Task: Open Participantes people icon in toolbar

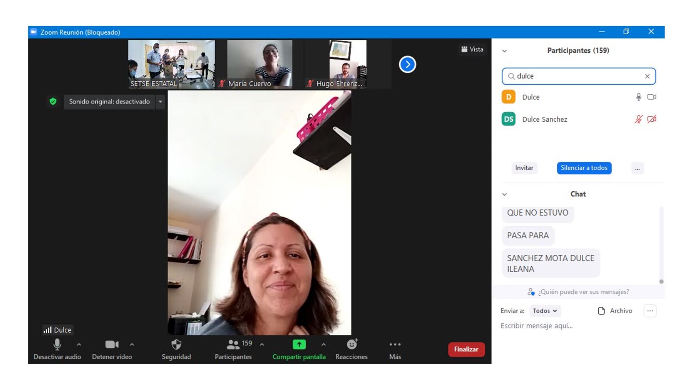Action: [x=233, y=345]
